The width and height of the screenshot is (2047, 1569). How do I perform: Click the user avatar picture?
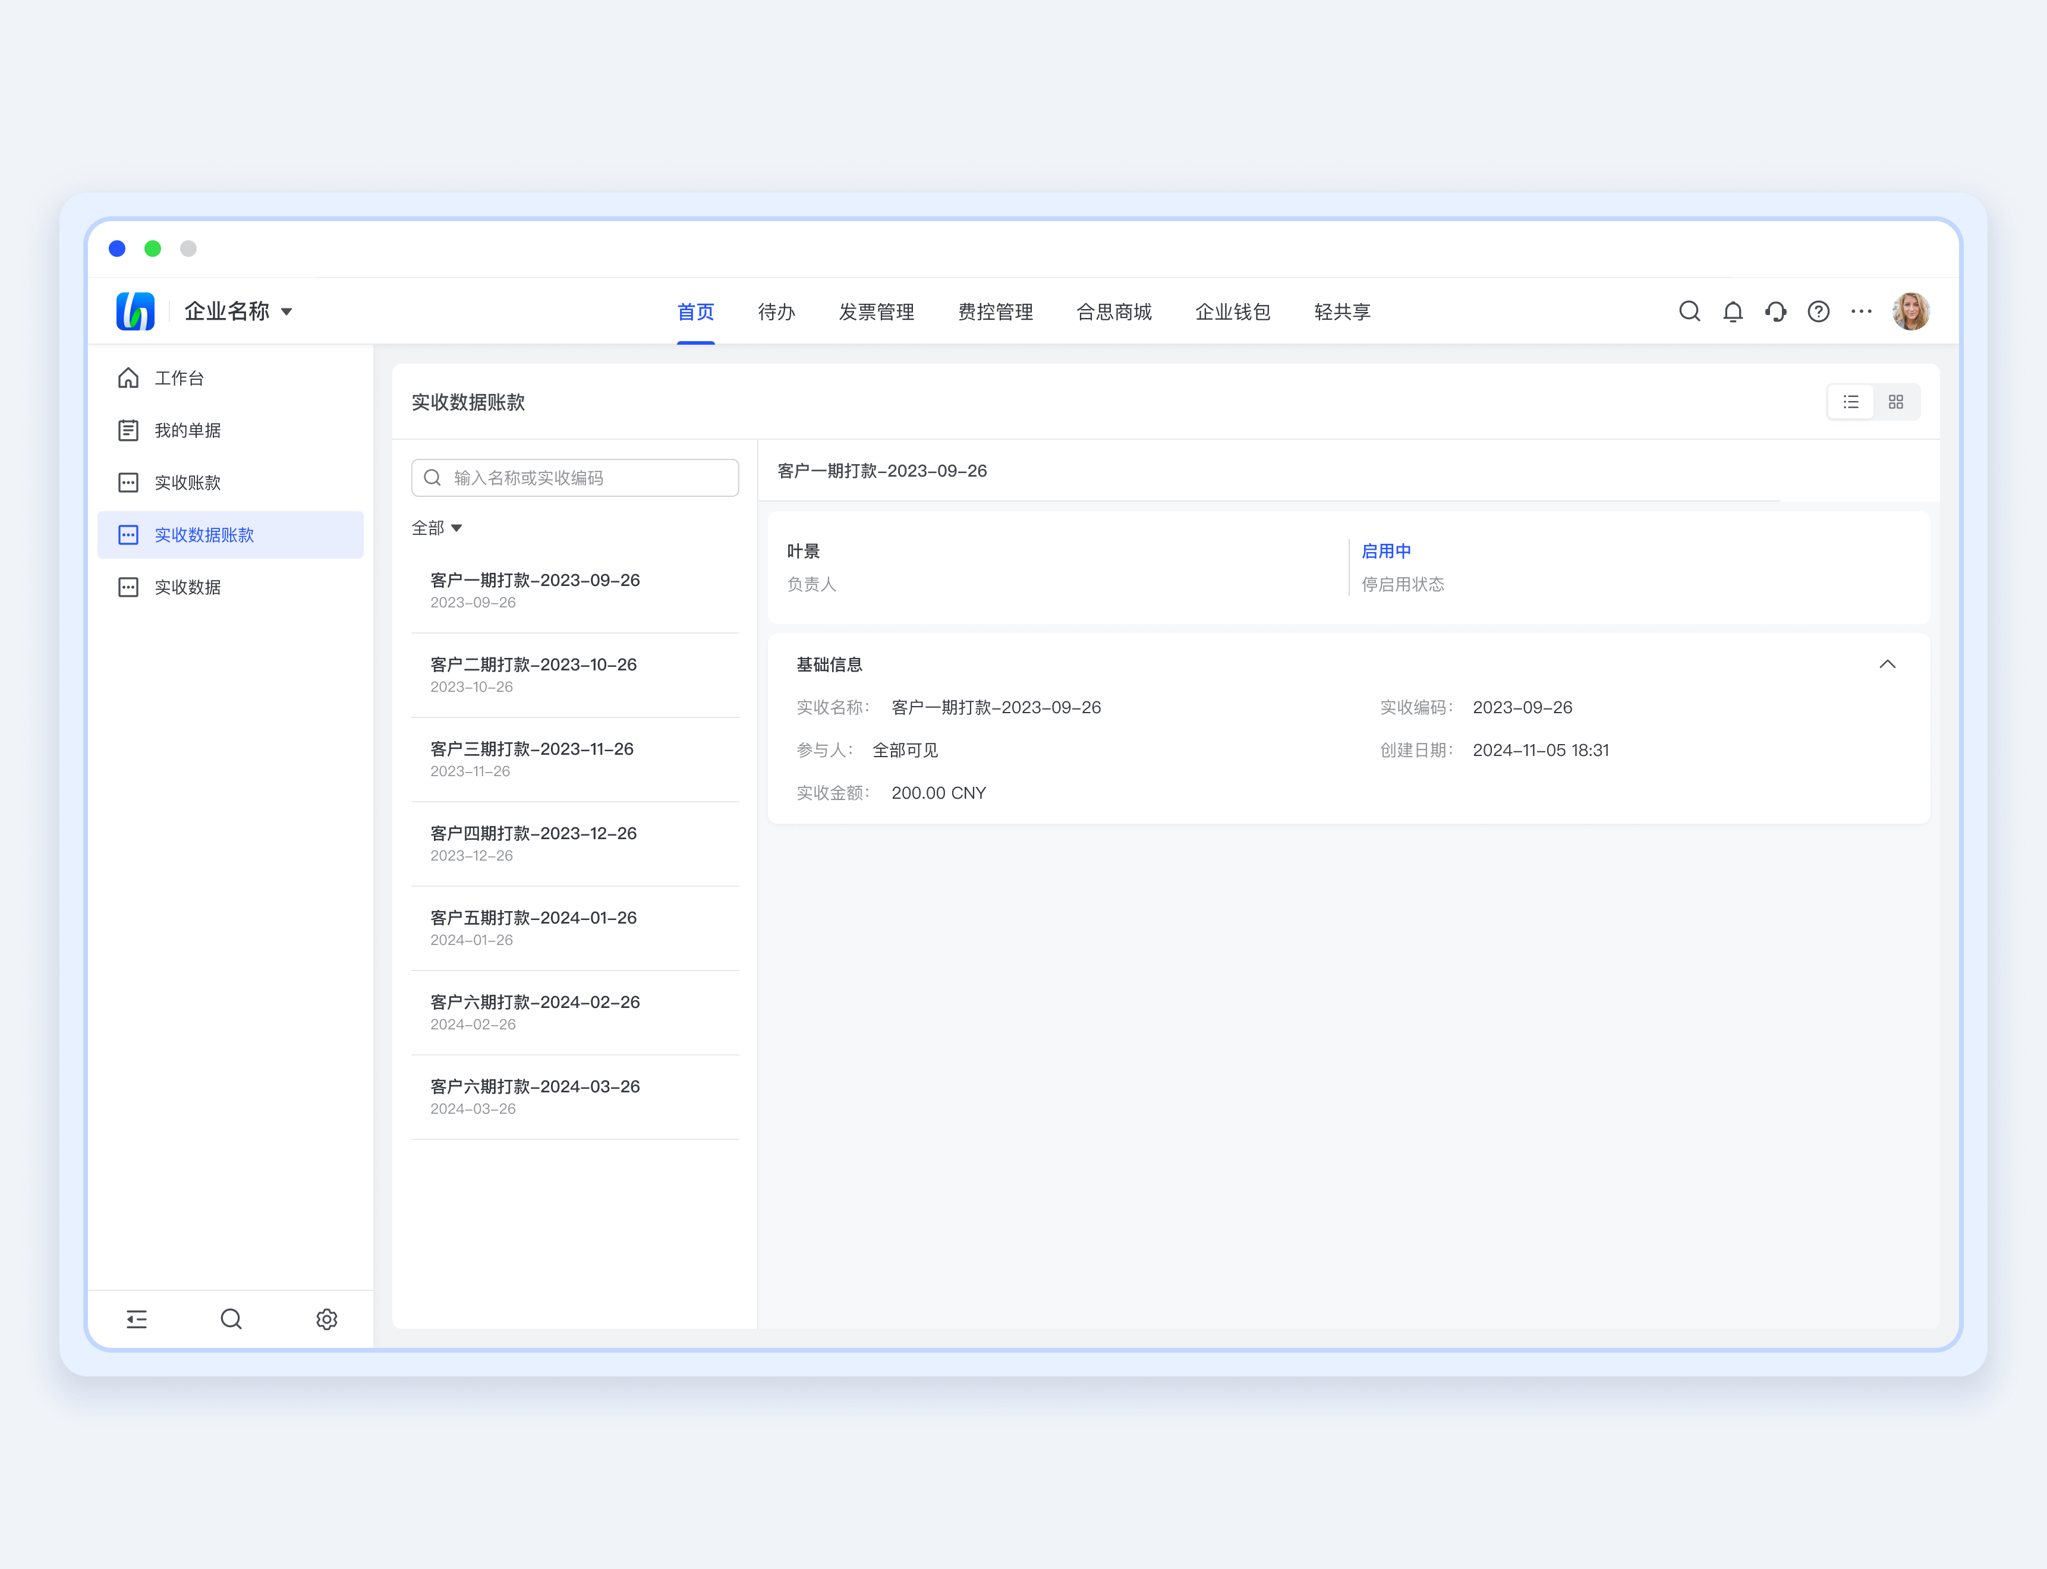(x=1911, y=312)
